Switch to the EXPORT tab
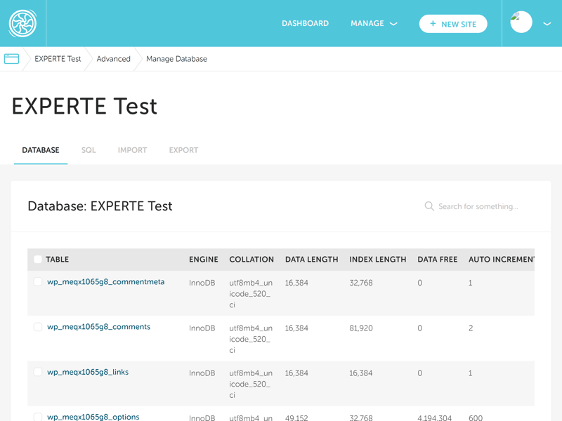The height and width of the screenshot is (421, 562). click(183, 150)
